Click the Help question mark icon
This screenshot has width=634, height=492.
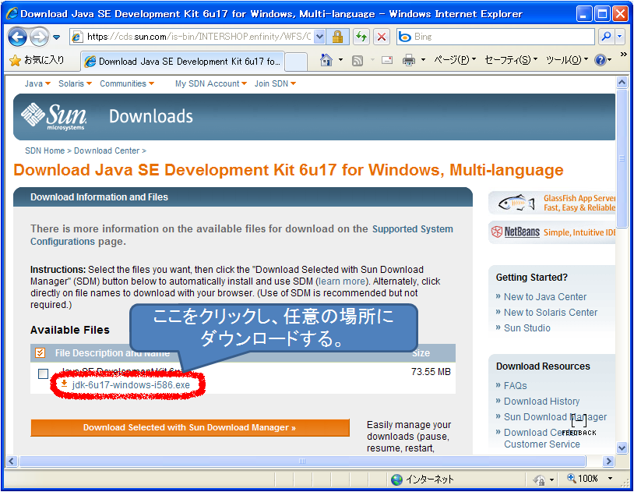[x=600, y=60]
